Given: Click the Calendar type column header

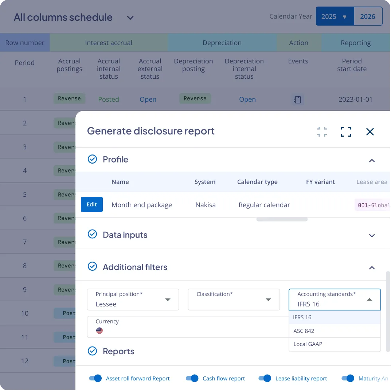Looking at the screenshot, I should (x=257, y=182).
